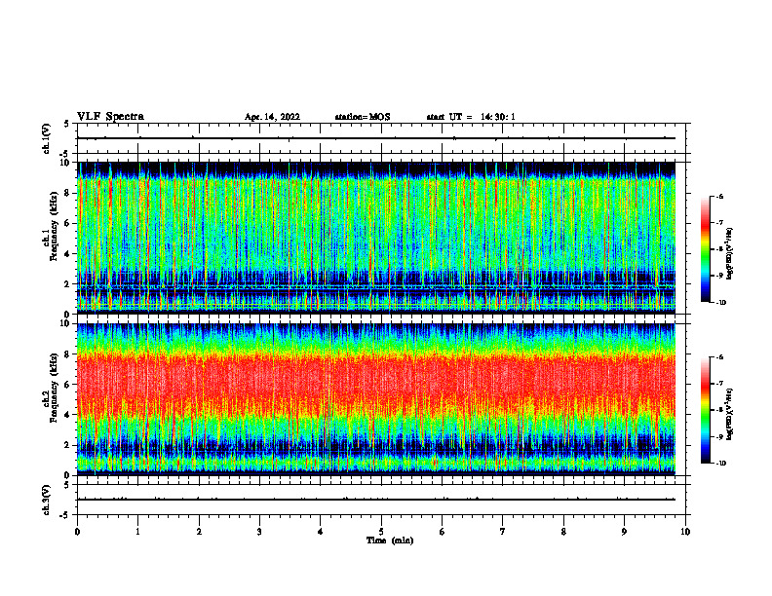
Task: Click the "Time (min)" x-axis label
Action: tap(390, 540)
